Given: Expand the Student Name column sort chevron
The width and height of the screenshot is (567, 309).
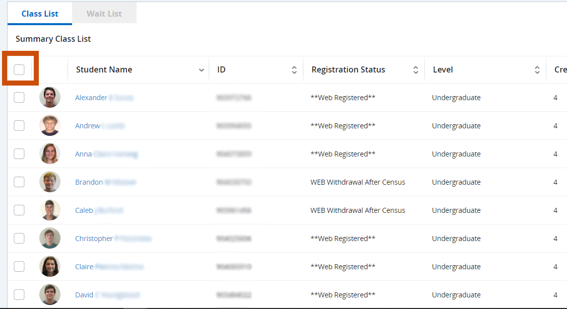Looking at the screenshot, I should click(x=202, y=70).
